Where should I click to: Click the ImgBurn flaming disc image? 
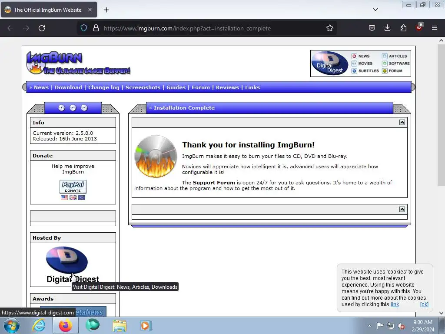pos(156,157)
